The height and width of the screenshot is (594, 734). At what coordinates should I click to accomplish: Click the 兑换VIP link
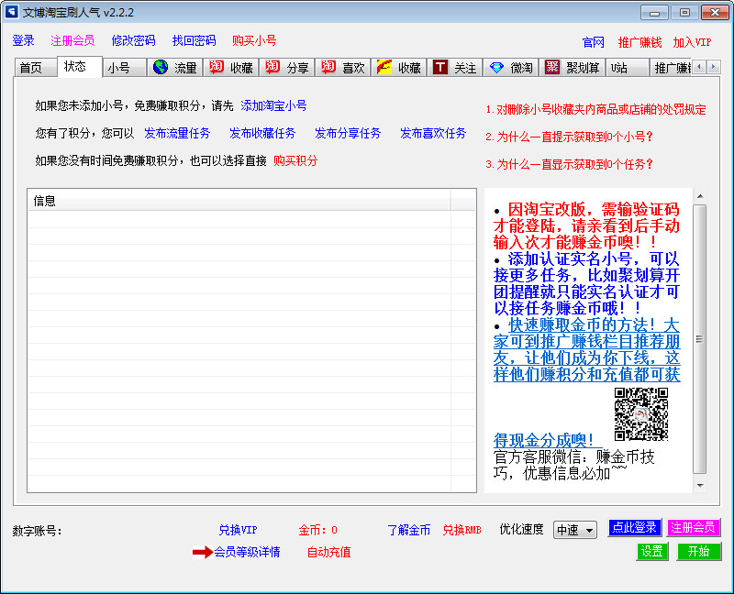(x=238, y=530)
